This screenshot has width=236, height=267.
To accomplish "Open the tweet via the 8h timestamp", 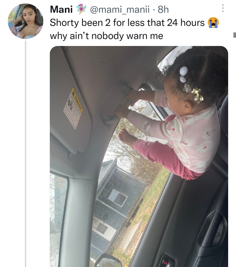I will tap(163, 10).
